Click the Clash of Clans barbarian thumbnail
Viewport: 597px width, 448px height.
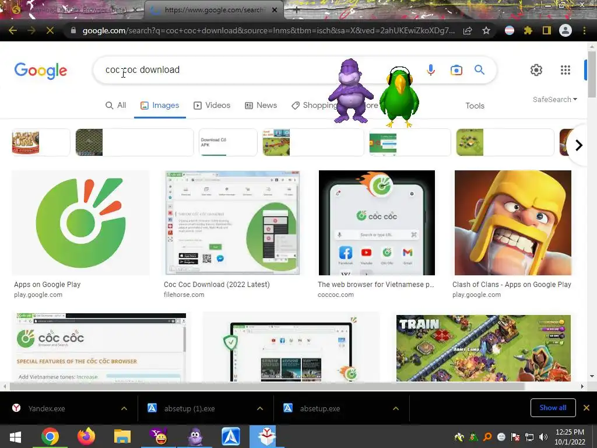(x=513, y=223)
